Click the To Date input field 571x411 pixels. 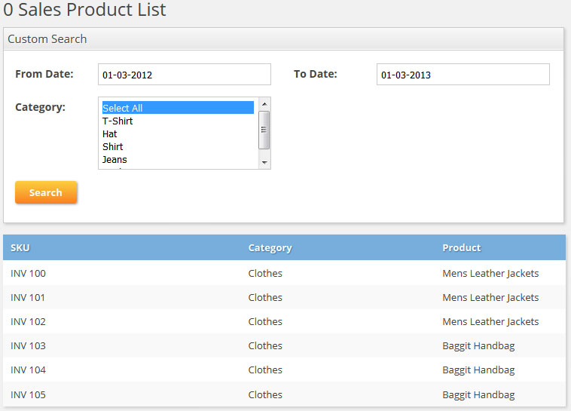tap(463, 75)
